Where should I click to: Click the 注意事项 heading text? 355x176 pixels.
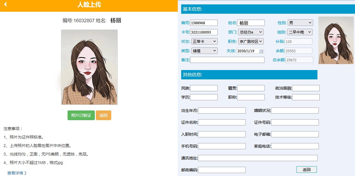coord(13,129)
